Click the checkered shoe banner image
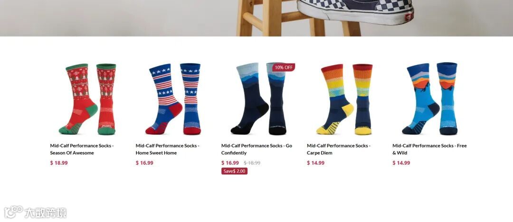Viewport: 513px width, 222px height. (x=256, y=18)
